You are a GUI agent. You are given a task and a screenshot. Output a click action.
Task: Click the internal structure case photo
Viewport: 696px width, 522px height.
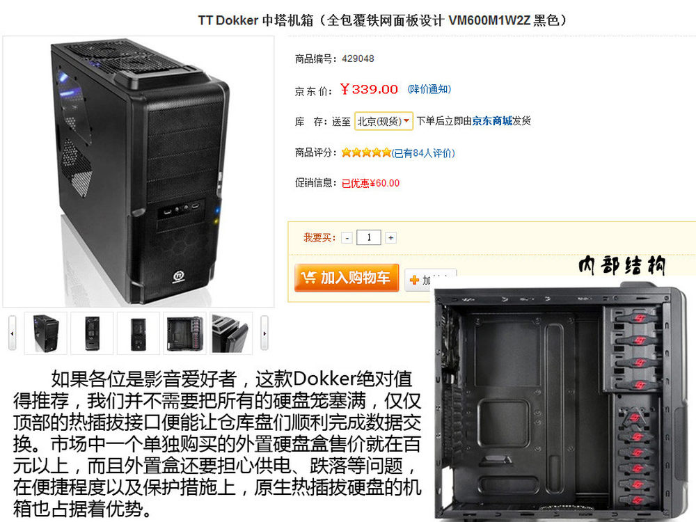[x=563, y=403]
